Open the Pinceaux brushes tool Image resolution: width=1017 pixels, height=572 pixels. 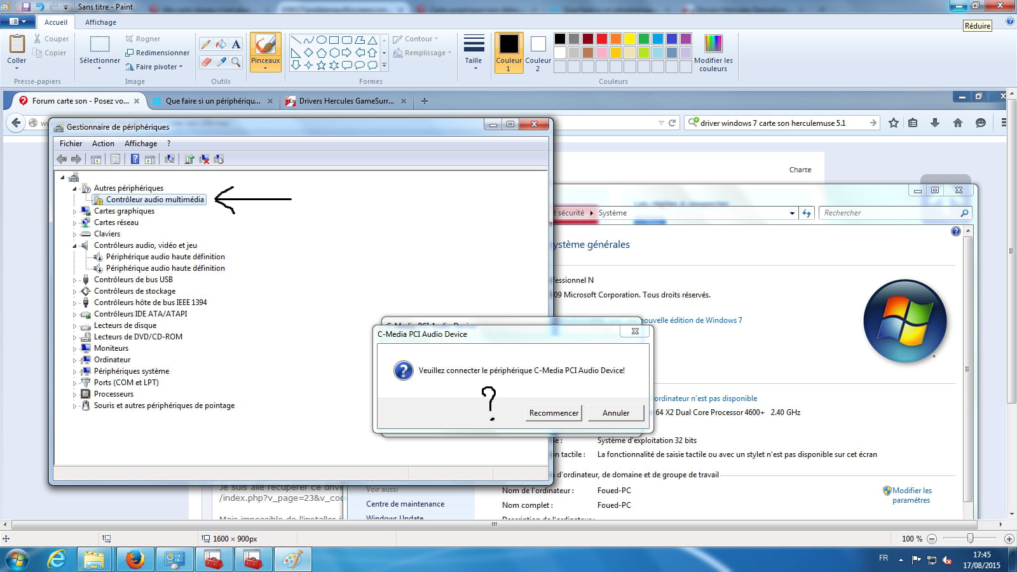click(265, 51)
